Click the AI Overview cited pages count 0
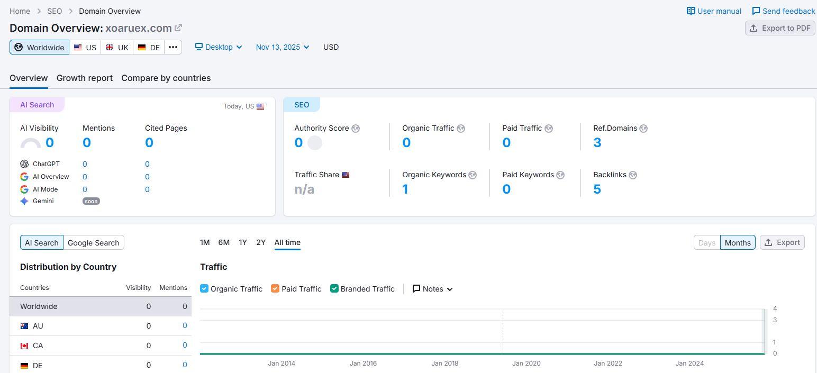 tap(147, 177)
